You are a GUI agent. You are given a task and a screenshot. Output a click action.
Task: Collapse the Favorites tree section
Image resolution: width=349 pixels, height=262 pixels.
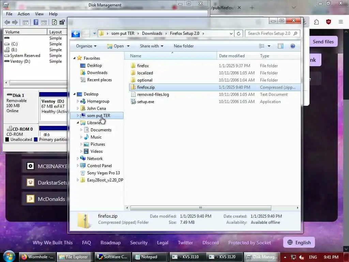tap(74, 58)
